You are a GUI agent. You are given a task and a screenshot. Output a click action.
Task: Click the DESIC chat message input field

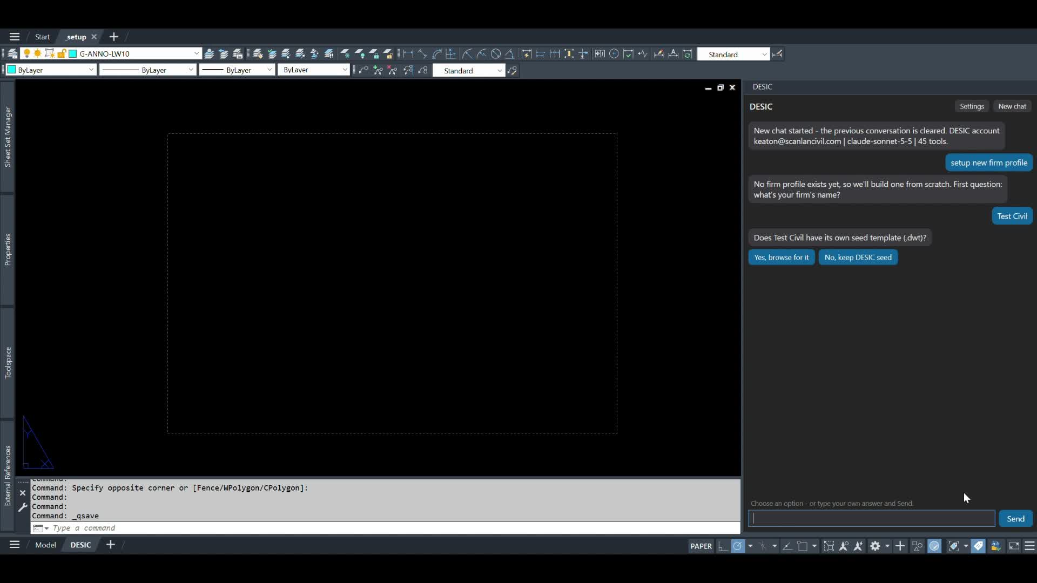coord(872,519)
